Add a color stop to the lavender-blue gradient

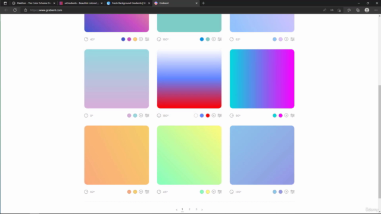pyautogui.click(x=286, y=39)
